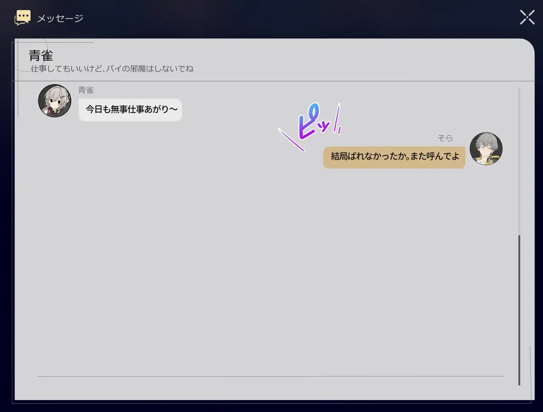Click the gray-haired avatar beside そら
This screenshot has height=412, width=543.
pyautogui.click(x=486, y=149)
